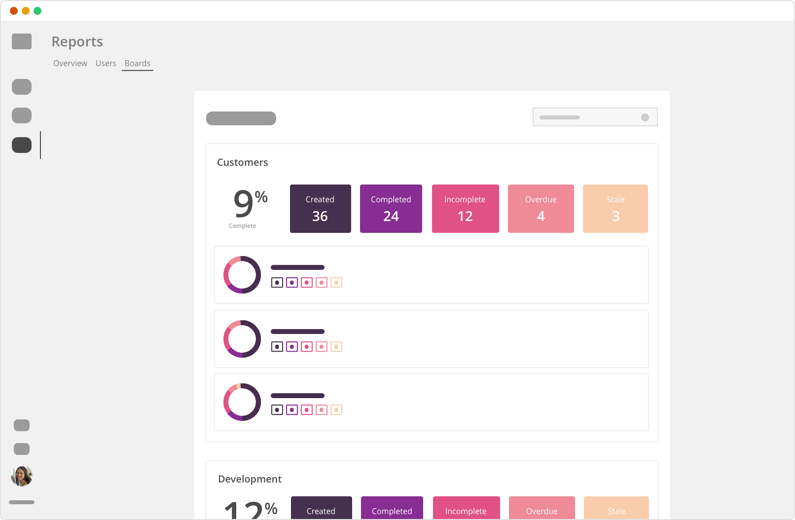This screenshot has height=520, width=795.
Task: Click the Development Created tile
Action: [322, 508]
